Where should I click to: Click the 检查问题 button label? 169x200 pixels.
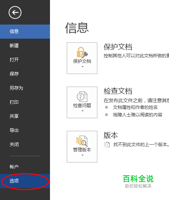[82, 106]
